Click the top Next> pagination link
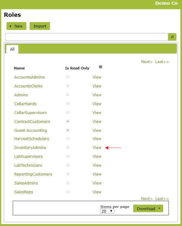The width and height of the screenshot is (182, 226). click(x=147, y=62)
